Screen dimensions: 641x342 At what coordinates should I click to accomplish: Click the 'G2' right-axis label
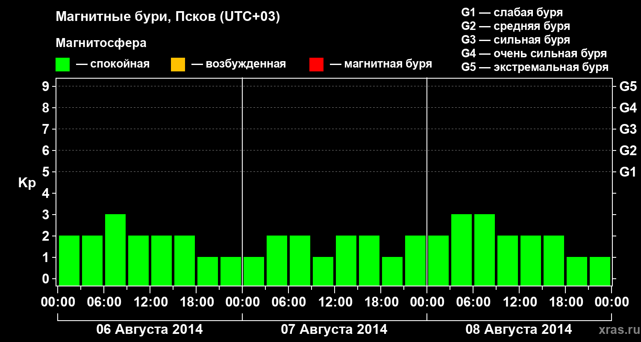coord(628,150)
